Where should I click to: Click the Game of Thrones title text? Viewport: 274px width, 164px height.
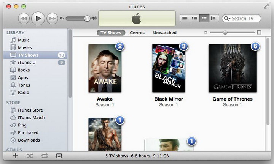(x=233, y=99)
